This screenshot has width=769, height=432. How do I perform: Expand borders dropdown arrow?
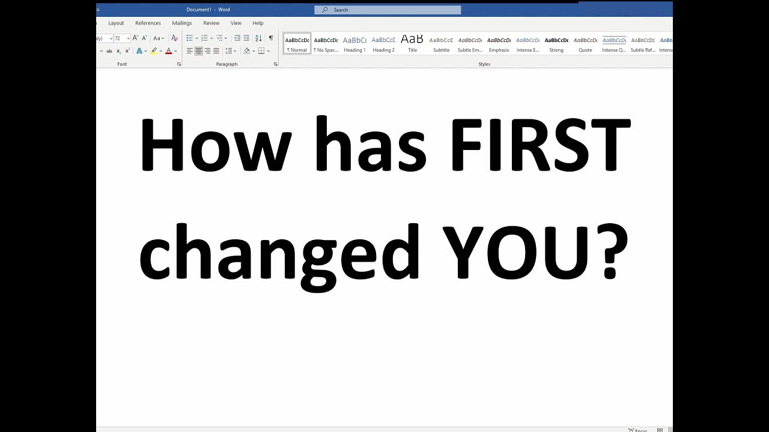pyautogui.click(x=269, y=51)
